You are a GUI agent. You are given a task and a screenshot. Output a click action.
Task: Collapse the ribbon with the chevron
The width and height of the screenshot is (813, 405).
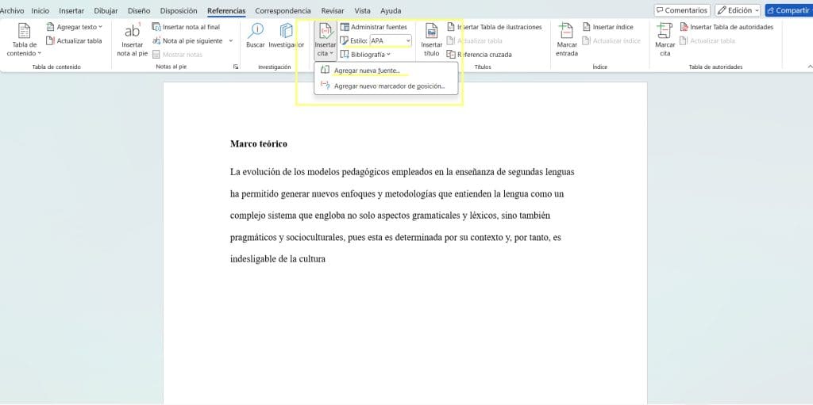(x=810, y=67)
